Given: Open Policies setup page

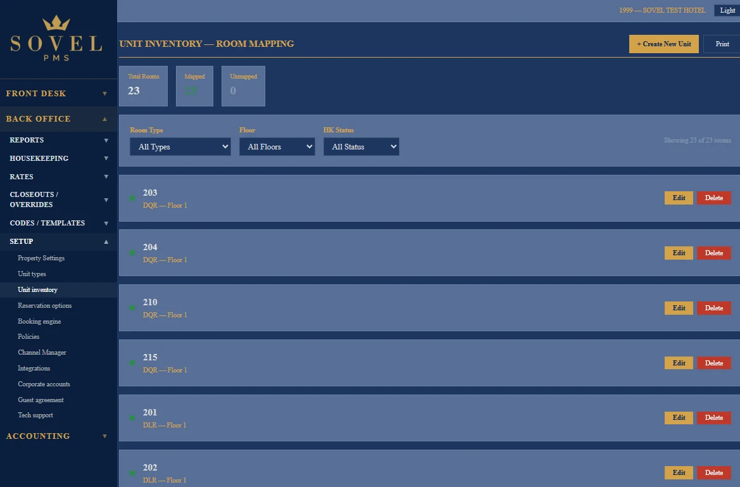Looking at the screenshot, I should pyautogui.click(x=28, y=336).
